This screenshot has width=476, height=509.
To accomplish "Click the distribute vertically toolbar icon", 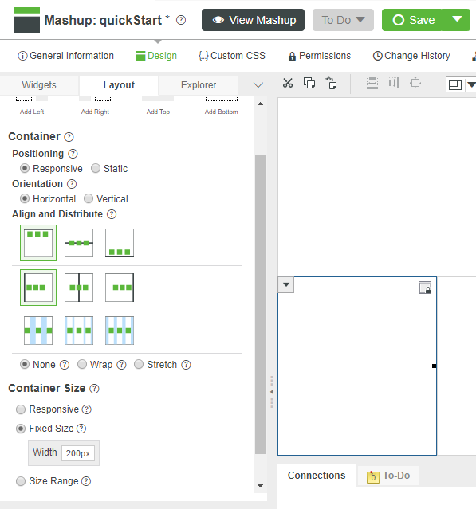I will click(394, 84).
